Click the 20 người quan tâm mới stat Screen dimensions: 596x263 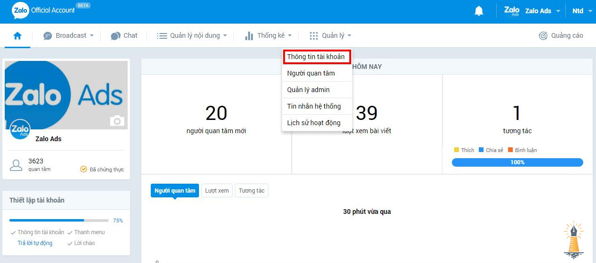[x=216, y=119]
